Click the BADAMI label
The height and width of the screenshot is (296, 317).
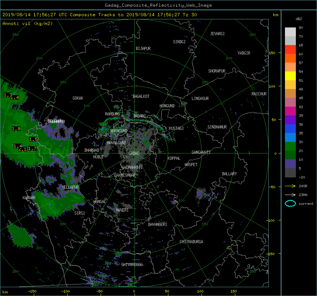point(139,116)
